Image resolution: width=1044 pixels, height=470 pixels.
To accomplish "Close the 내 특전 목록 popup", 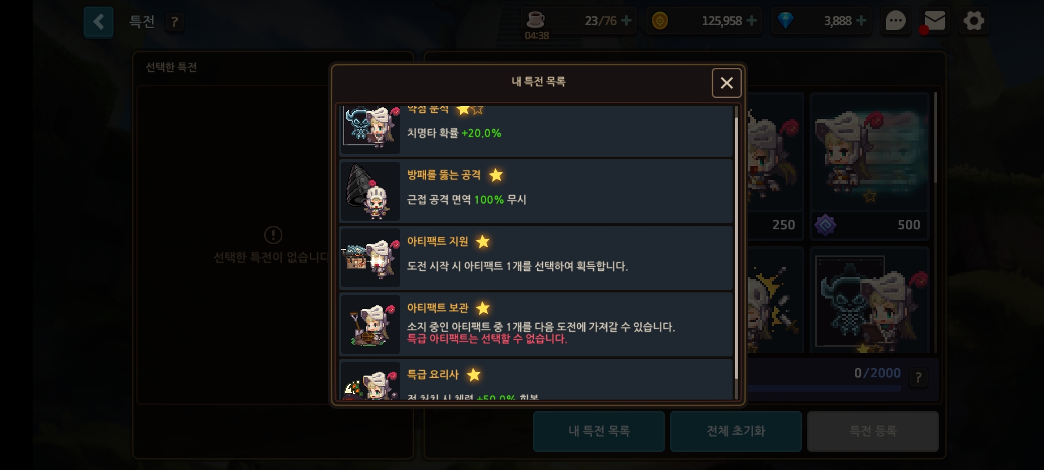I will (x=726, y=83).
